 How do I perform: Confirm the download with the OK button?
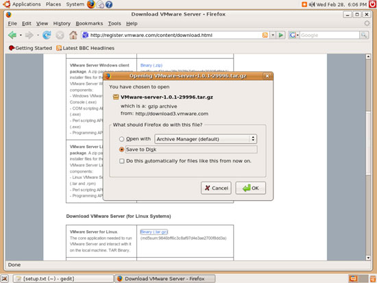pyautogui.click(x=250, y=188)
